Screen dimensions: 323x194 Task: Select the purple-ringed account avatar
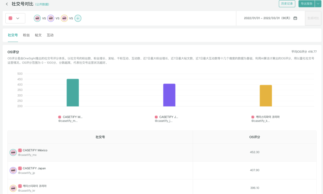pos(51,18)
